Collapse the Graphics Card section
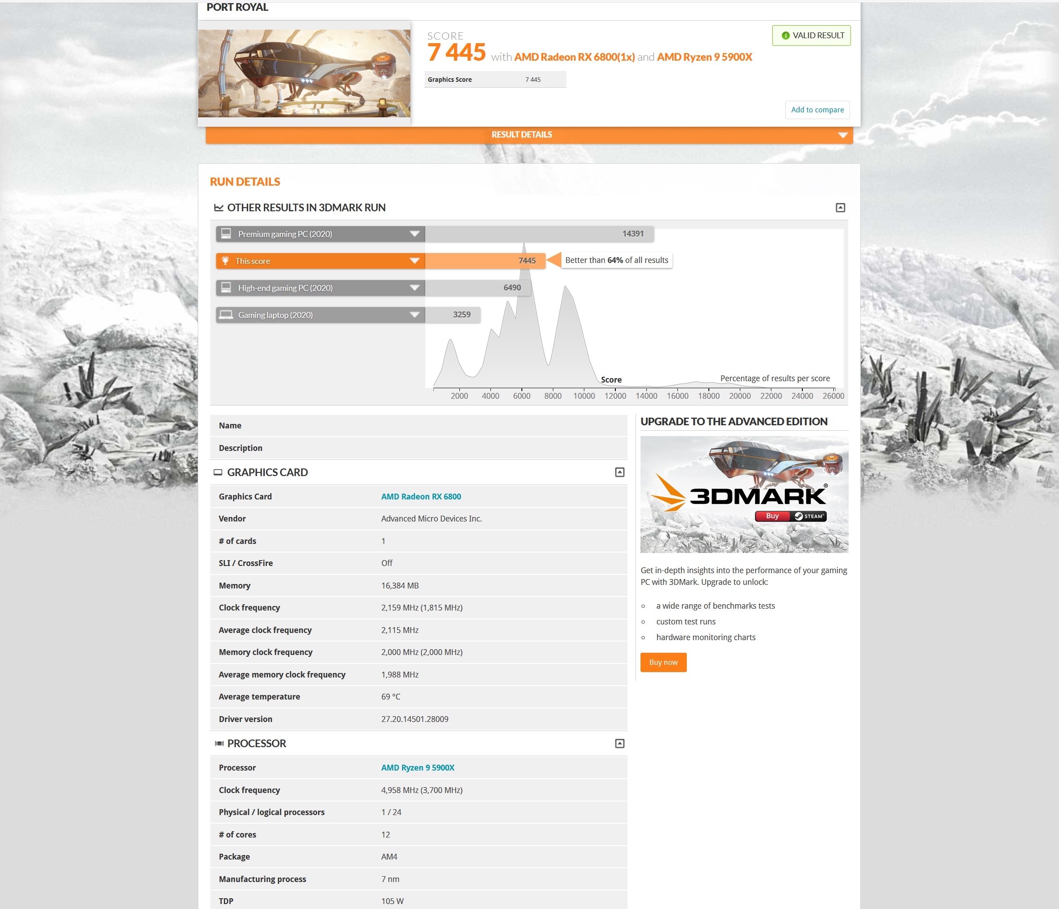The image size is (1059, 909). [x=619, y=472]
